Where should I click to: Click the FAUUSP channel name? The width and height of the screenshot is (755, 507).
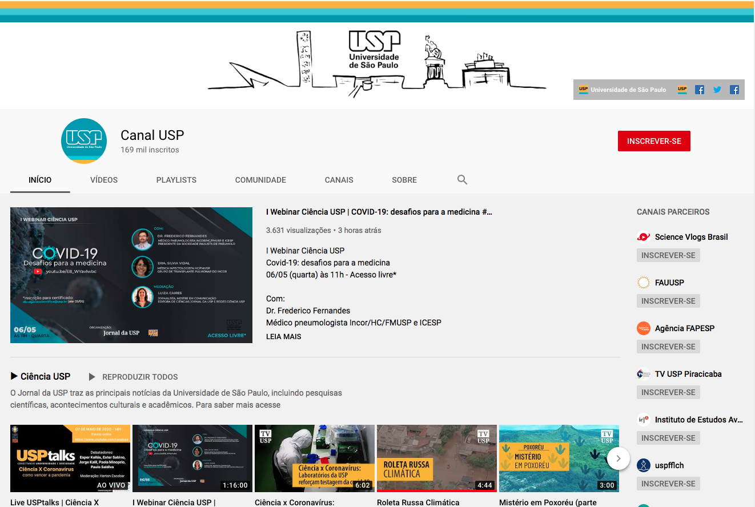tap(669, 283)
